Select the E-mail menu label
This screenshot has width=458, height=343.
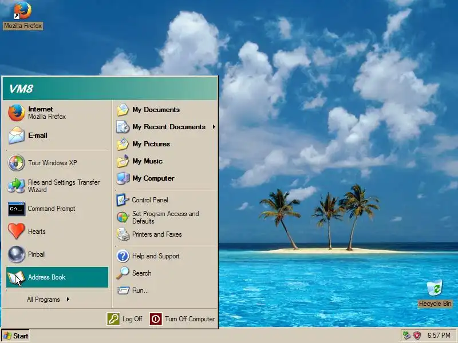(x=38, y=135)
